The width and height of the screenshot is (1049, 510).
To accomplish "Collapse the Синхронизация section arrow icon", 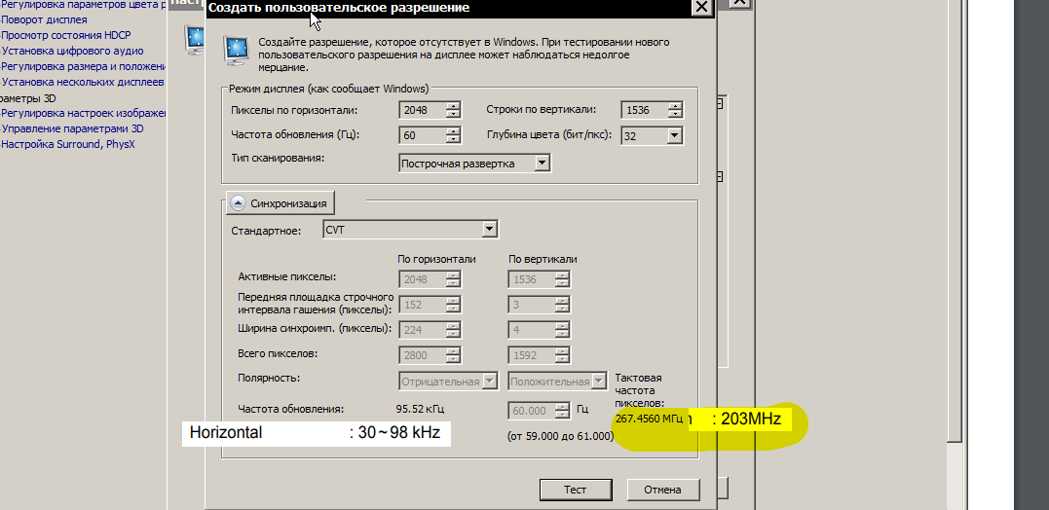I will tap(239, 203).
